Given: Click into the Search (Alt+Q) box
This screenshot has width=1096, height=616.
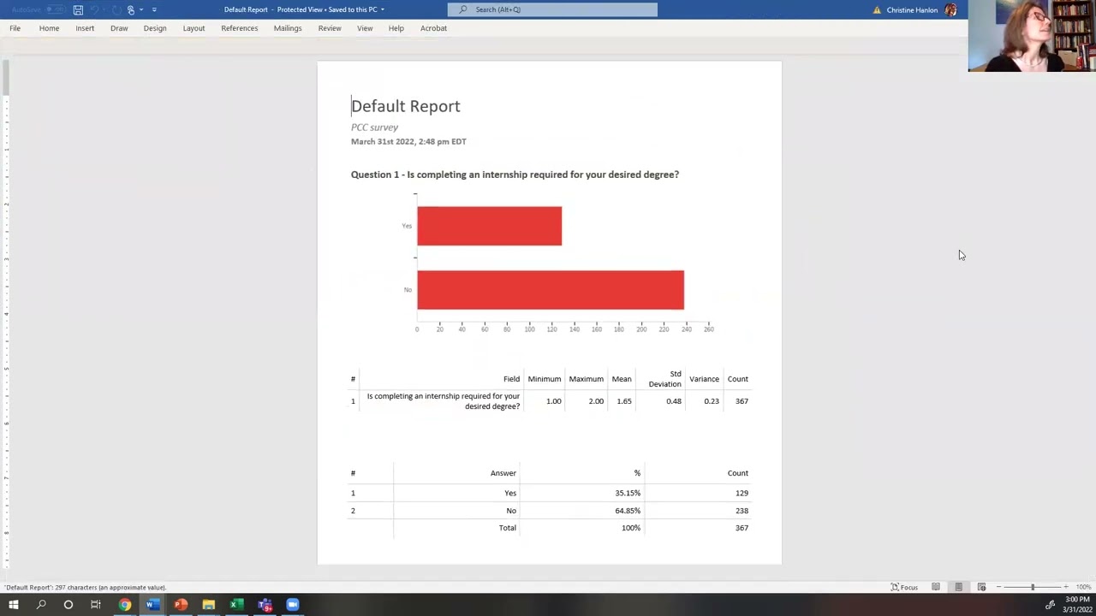Looking at the screenshot, I should tap(552, 9).
